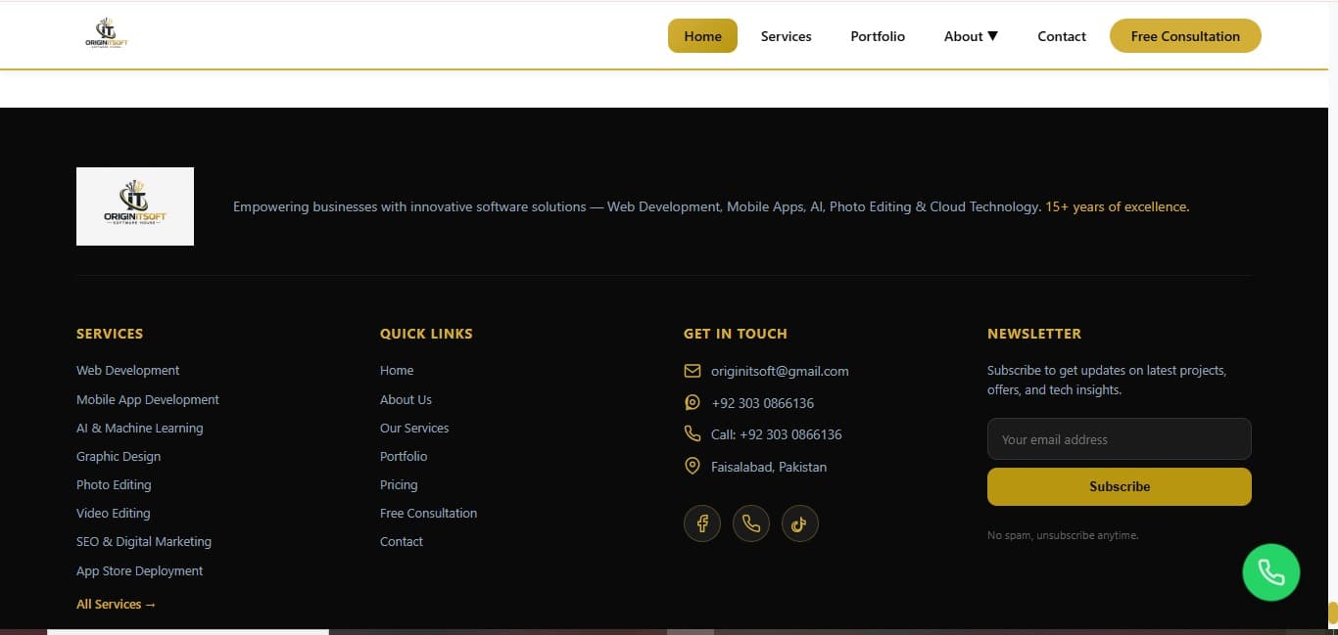This screenshot has width=1338, height=635.
Task: Open the Photo Editing link
Action: click(114, 484)
